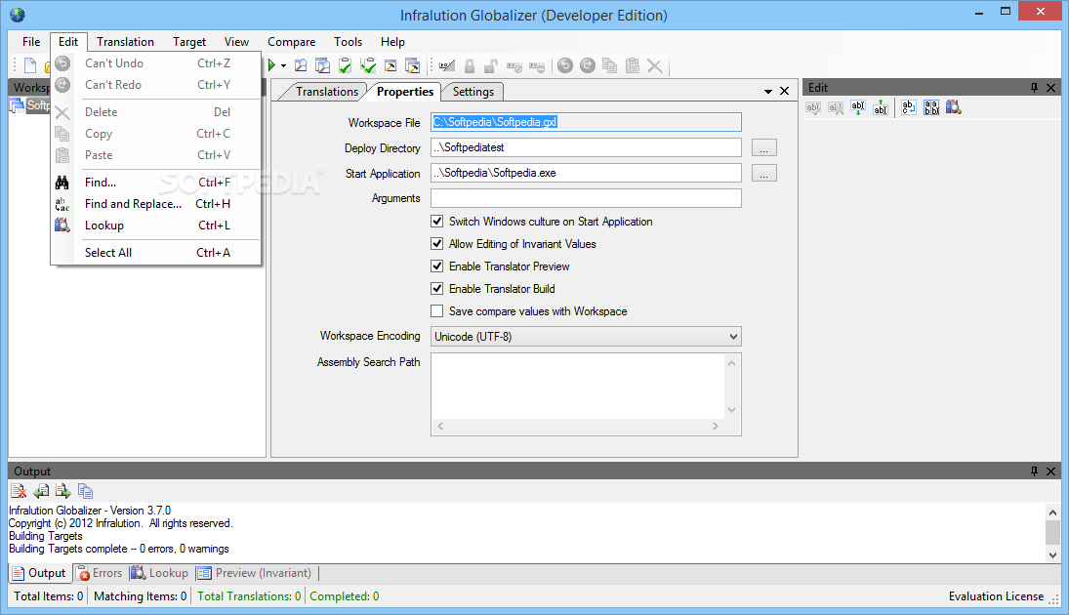
Task: Click the Arguments input field
Action: (586, 198)
